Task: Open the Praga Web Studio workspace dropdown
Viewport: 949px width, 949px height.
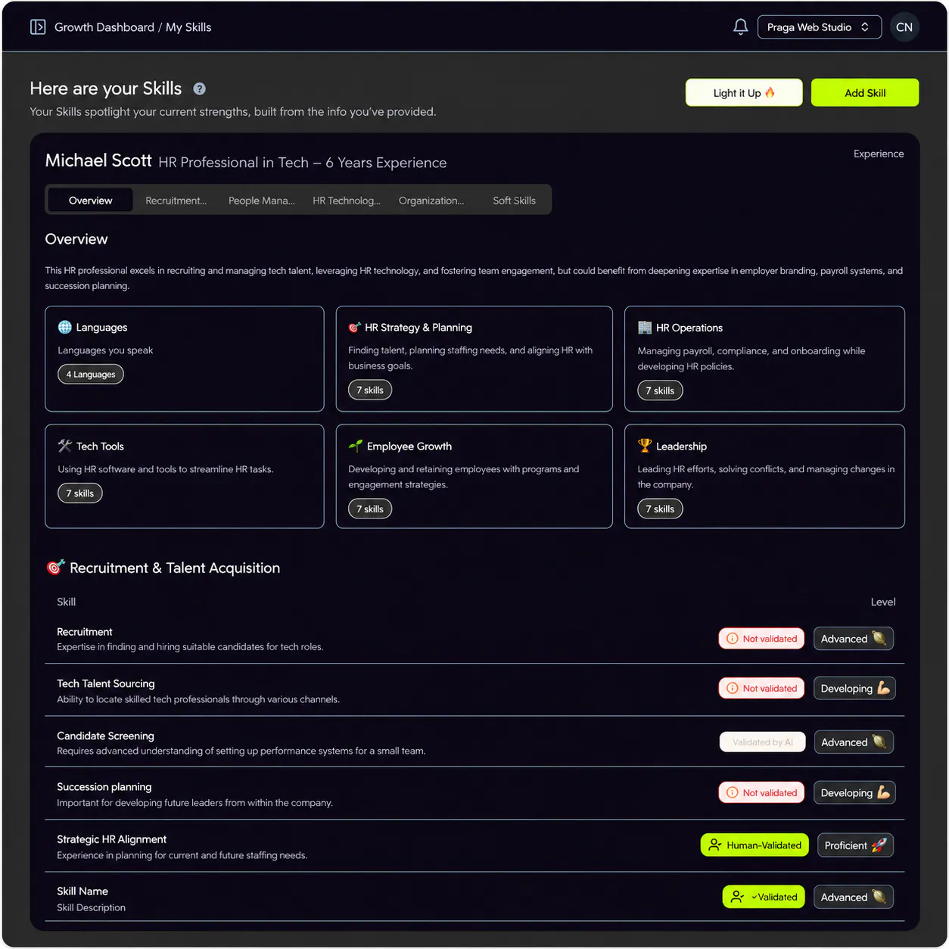Action: point(820,27)
